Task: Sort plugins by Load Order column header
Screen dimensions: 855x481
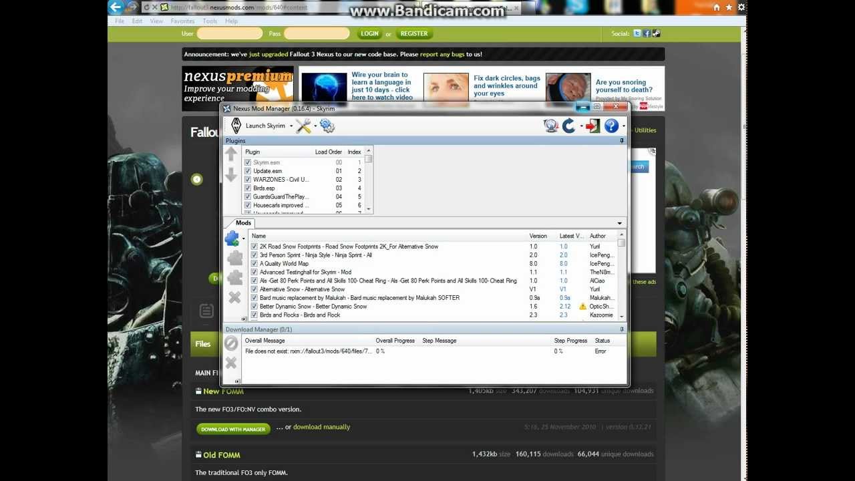Action: (x=329, y=152)
